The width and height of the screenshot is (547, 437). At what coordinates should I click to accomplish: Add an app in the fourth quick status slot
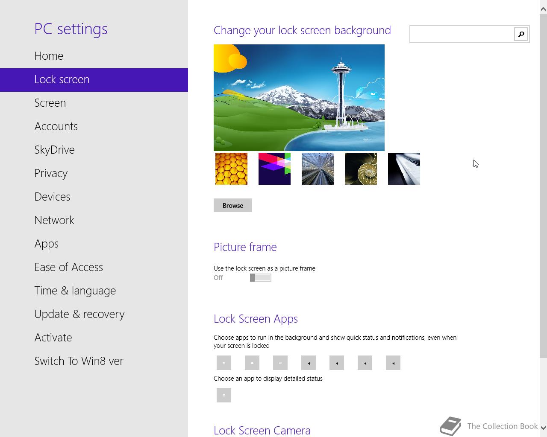[x=309, y=363]
